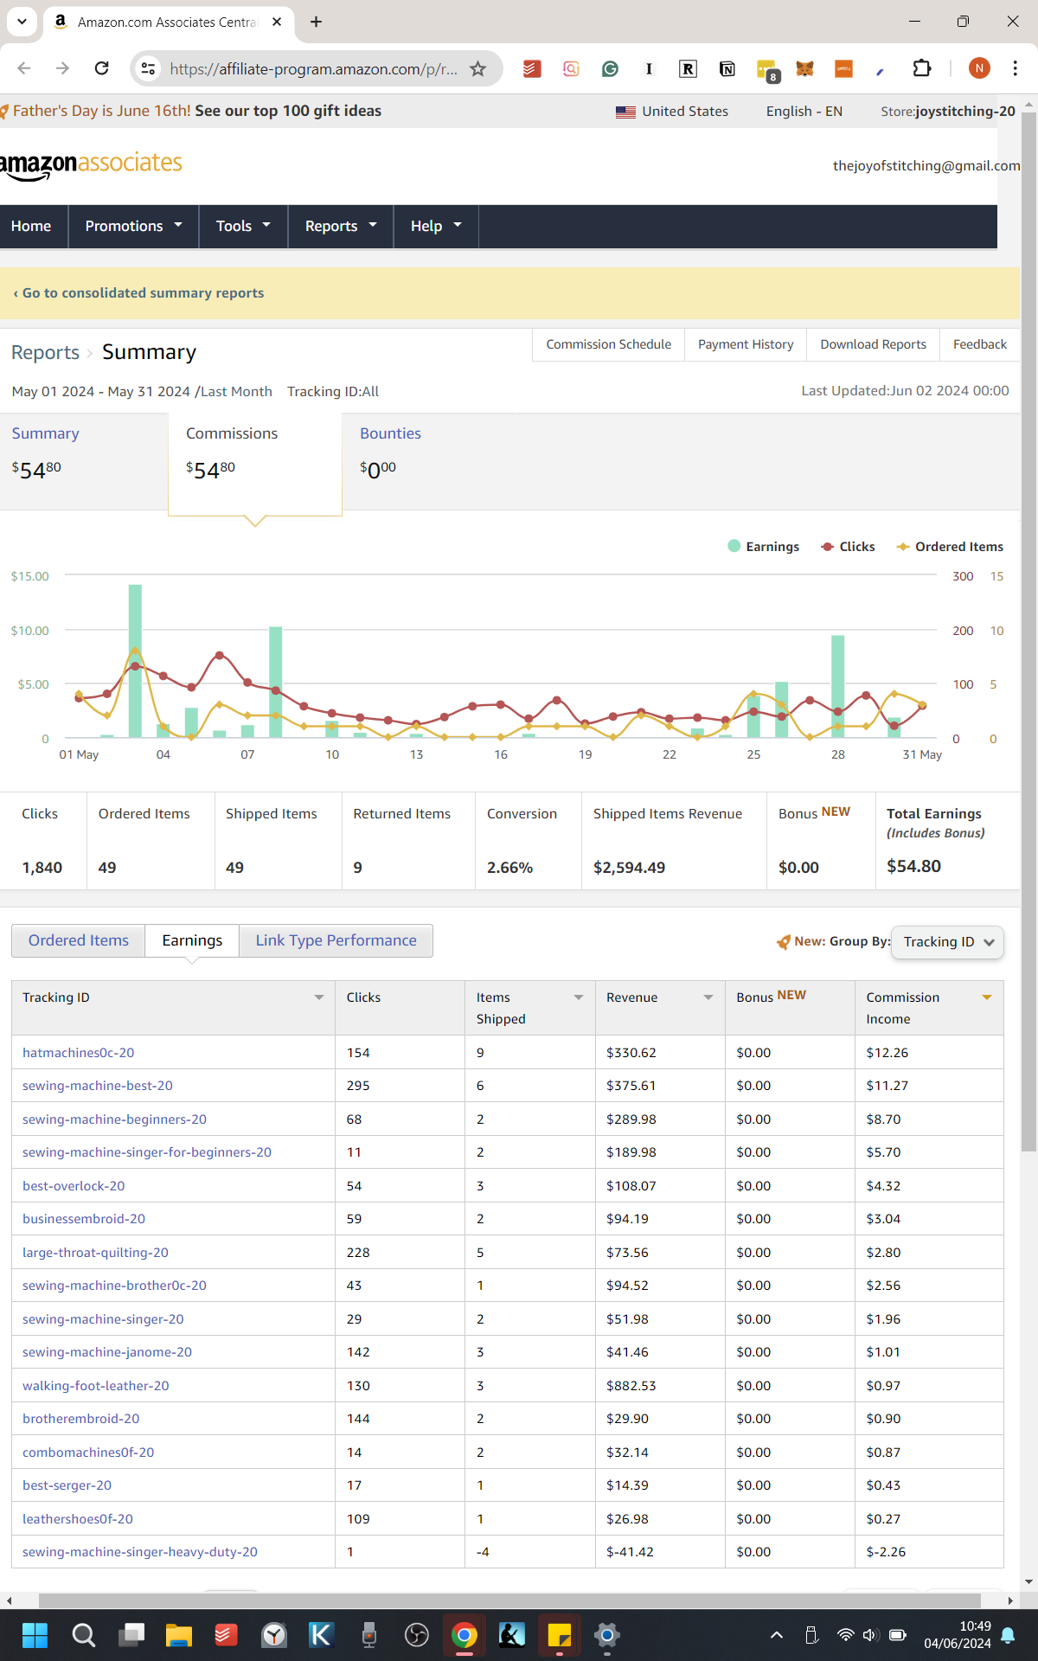Show hidden system tray icons
The height and width of the screenshot is (1661, 1038).
[x=777, y=1635]
